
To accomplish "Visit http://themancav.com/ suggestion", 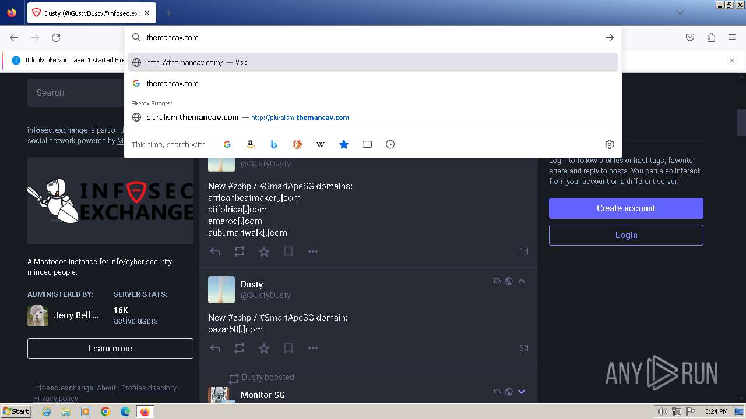I will (x=373, y=62).
